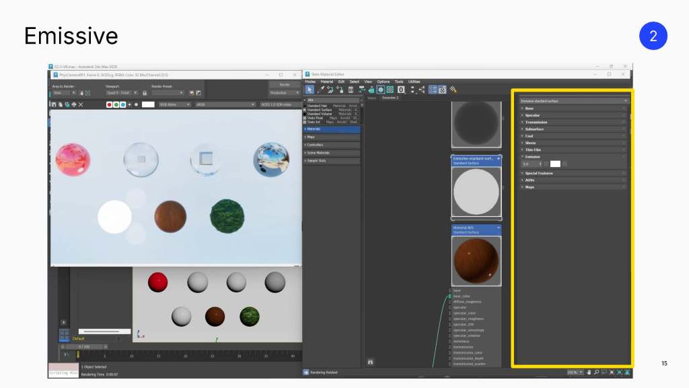
Task: Toggle the blue channel button
Action: 122,104
